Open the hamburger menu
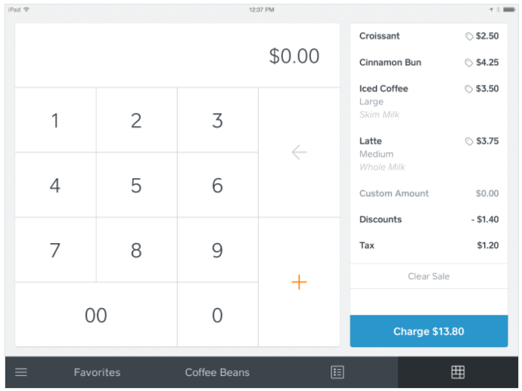Image resolution: width=522 pixels, height=391 pixels. 21,372
